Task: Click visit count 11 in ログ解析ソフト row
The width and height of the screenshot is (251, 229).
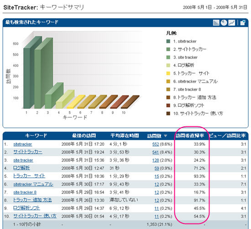Action: tap(157, 208)
